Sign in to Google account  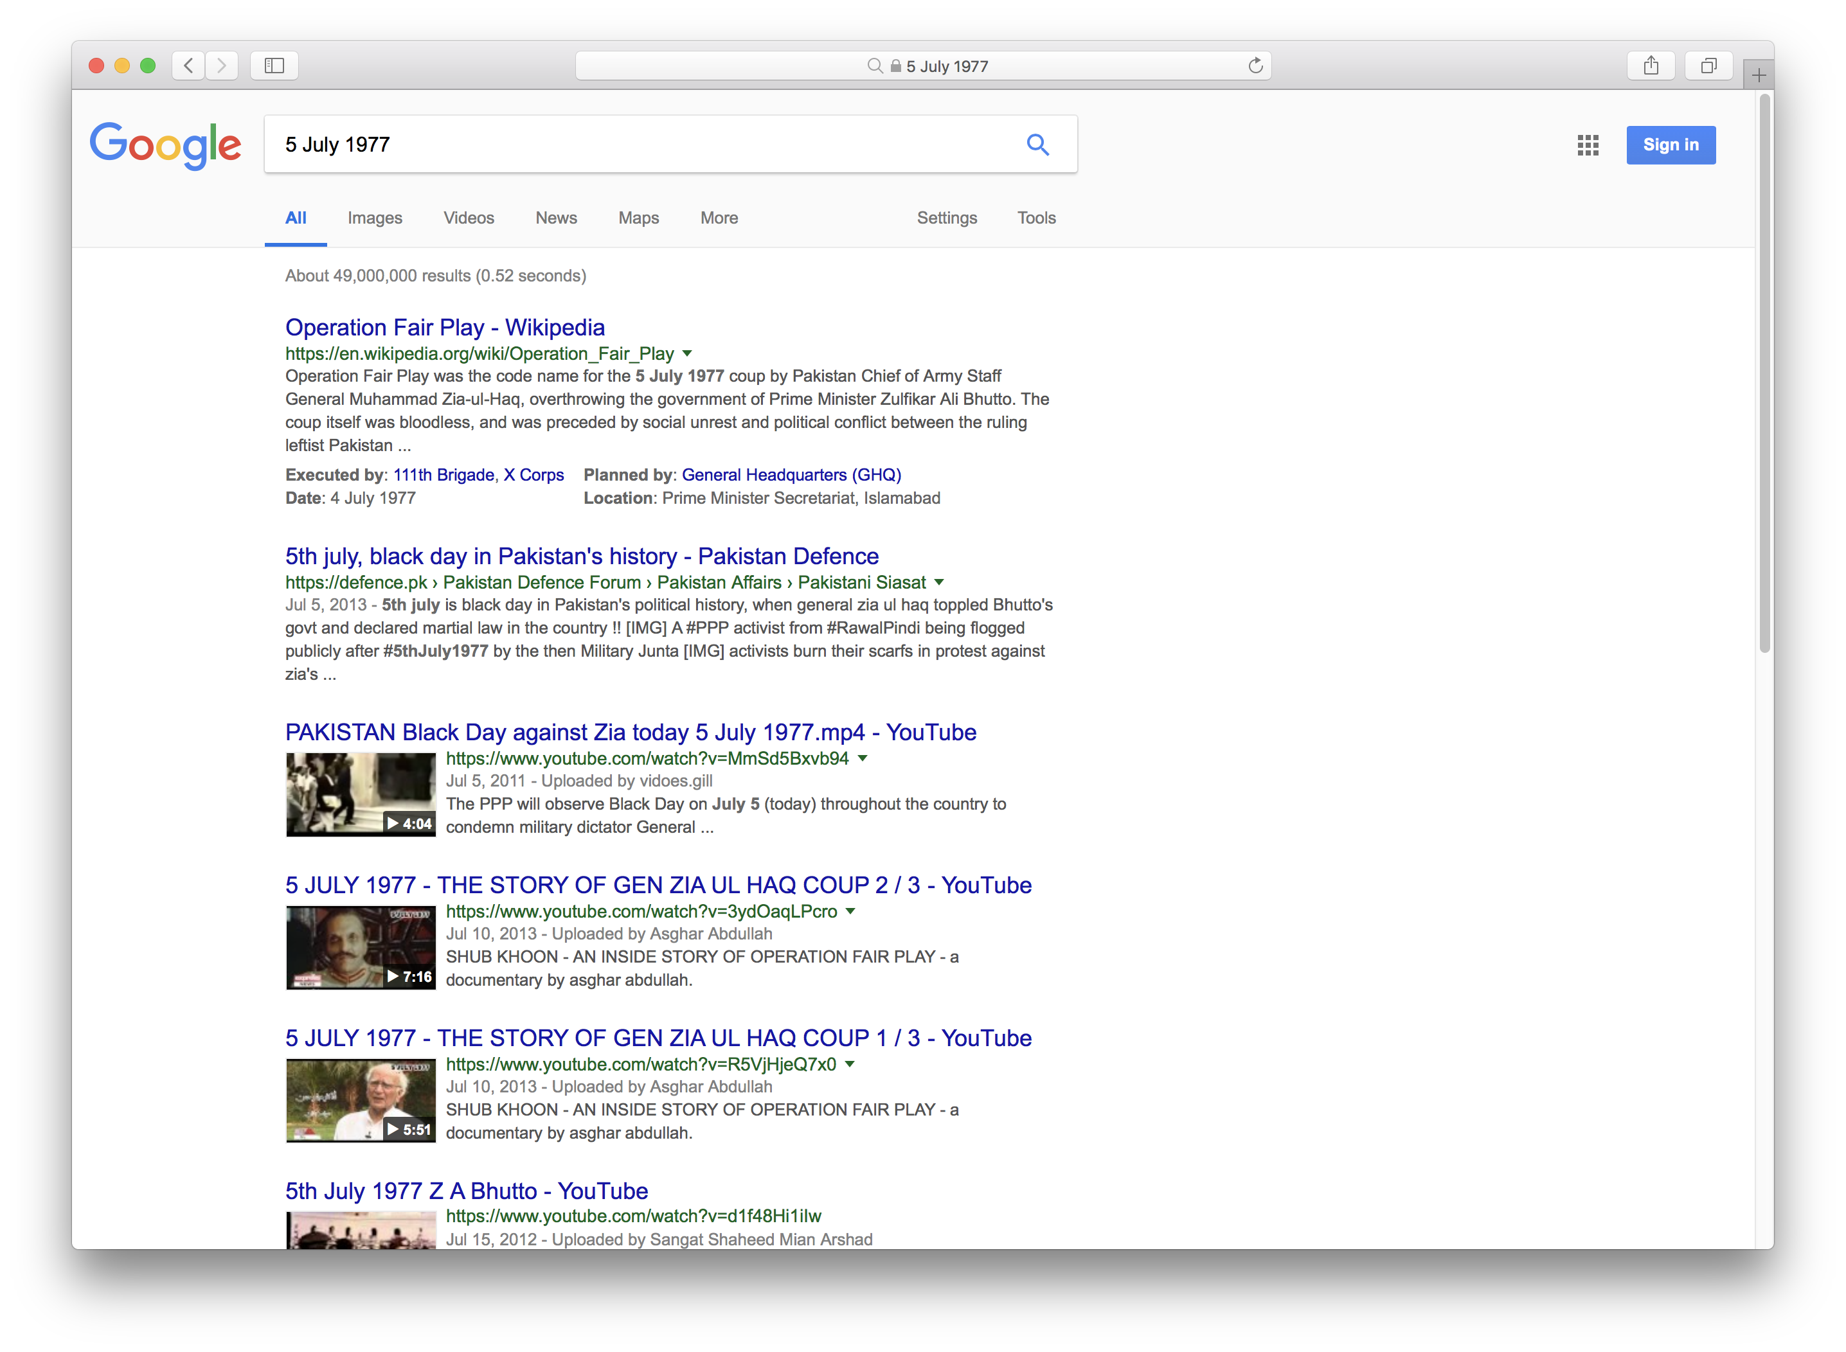coord(1670,145)
